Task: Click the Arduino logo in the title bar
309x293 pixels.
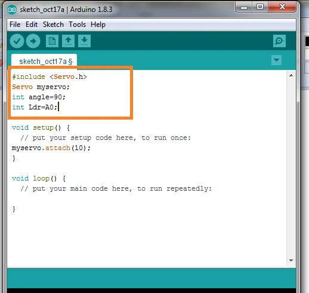Action: [12, 10]
